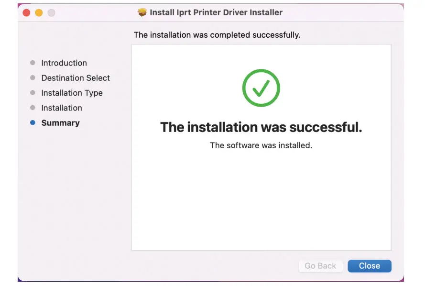425x286 pixels.
Task: Click the grayed-out zoom window button
Action: [51, 12]
